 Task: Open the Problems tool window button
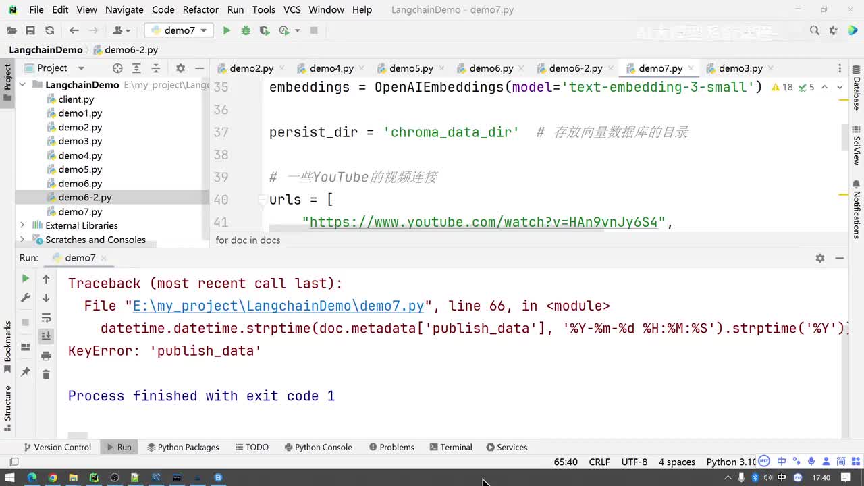tap(391, 447)
